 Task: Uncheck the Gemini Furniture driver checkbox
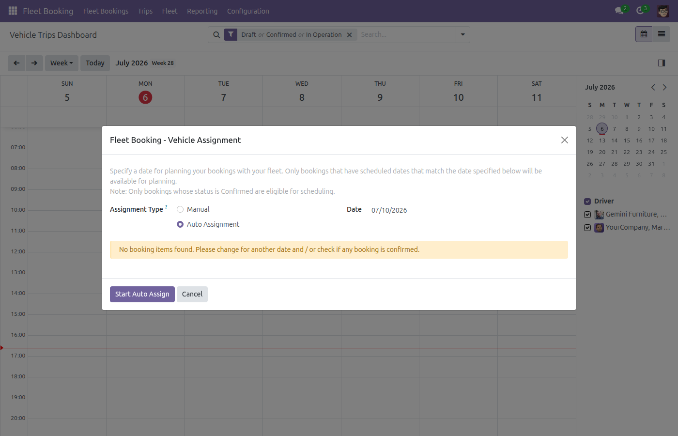[x=587, y=215]
